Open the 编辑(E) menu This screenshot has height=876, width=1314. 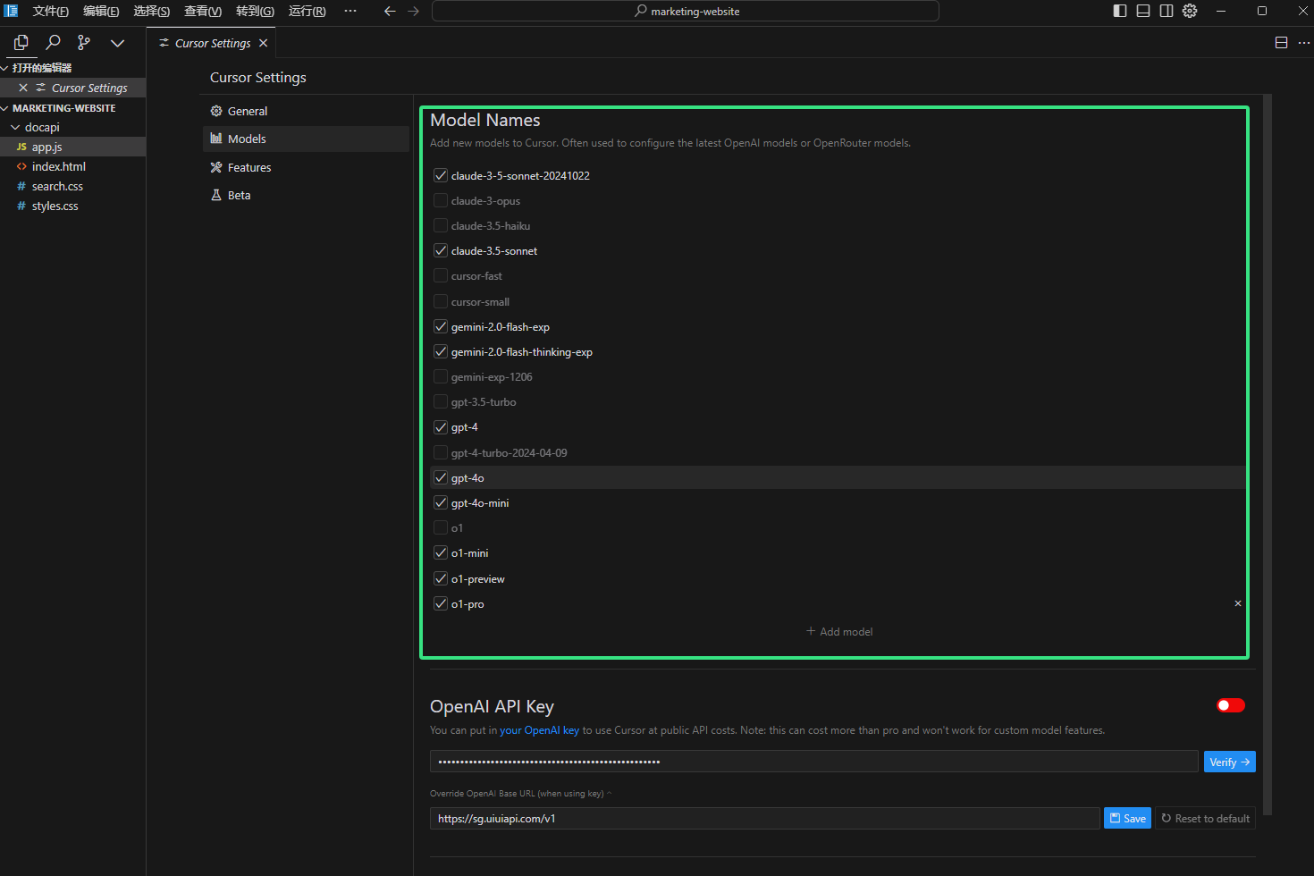[101, 11]
